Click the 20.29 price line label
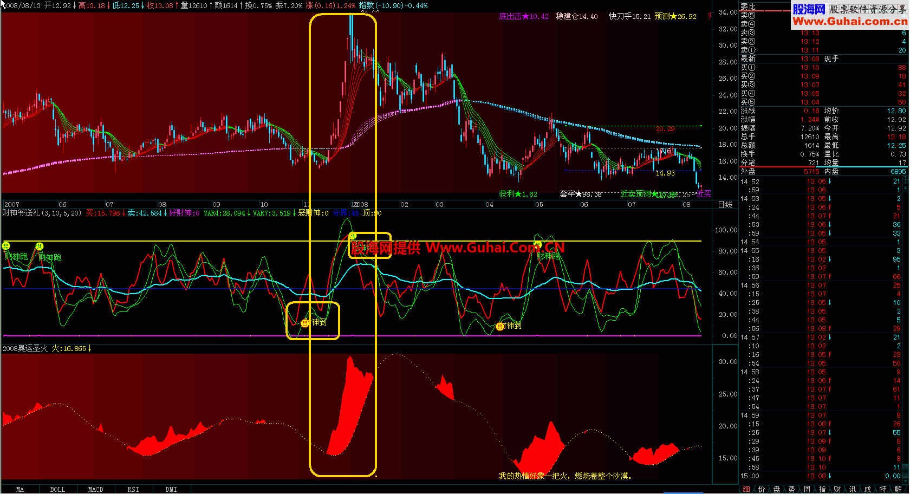 click(x=665, y=129)
